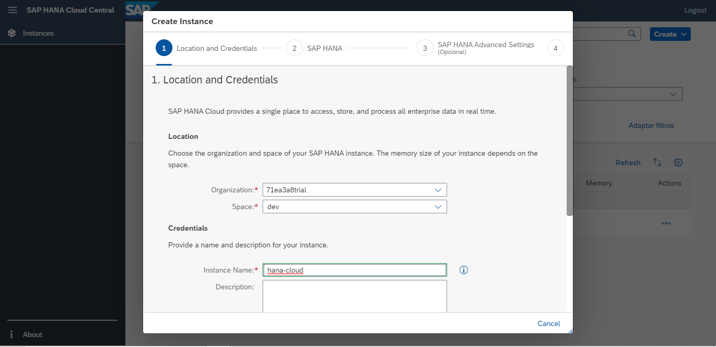
Task: Click into the Description text area
Action: point(354,296)
